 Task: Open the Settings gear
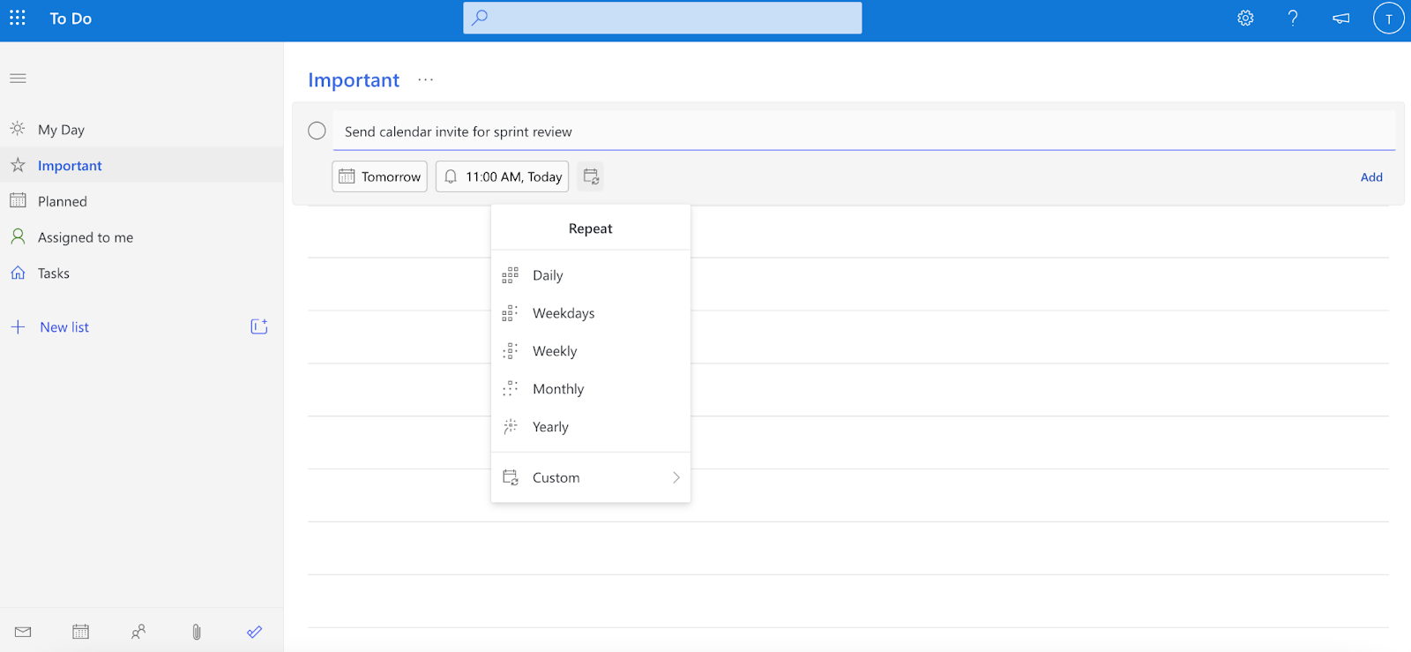pos(1245,18)
